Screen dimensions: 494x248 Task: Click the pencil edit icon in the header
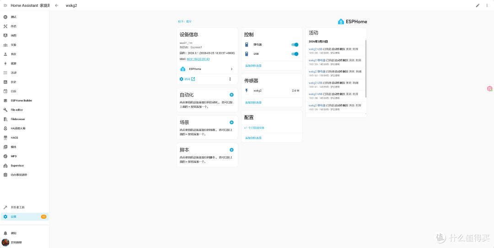[478, 5]
